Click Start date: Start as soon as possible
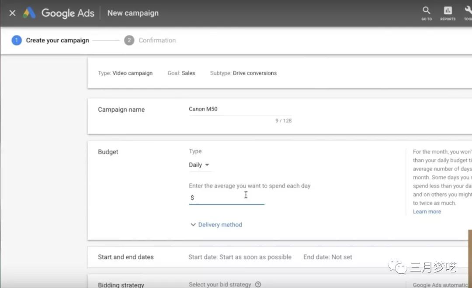 point(239,257)
